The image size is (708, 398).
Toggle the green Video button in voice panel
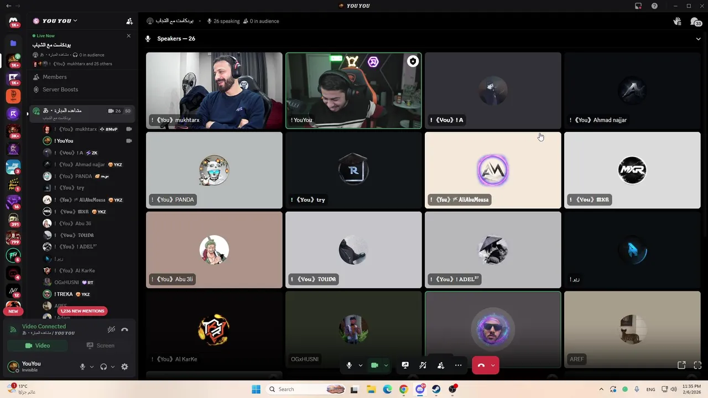[x=38, y=345]
